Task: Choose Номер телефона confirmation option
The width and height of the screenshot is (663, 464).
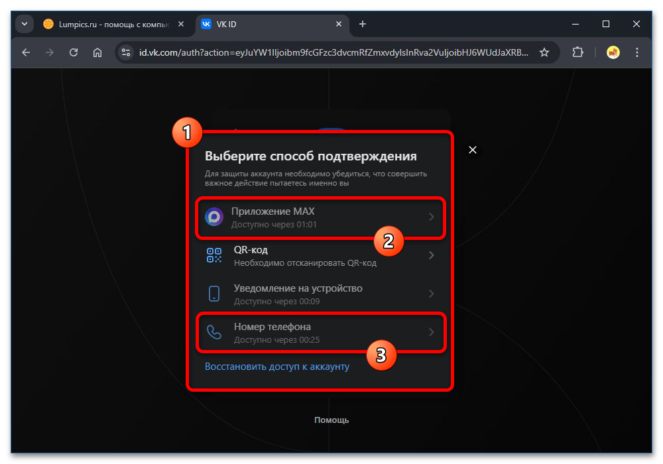Action: pos(320,333)
